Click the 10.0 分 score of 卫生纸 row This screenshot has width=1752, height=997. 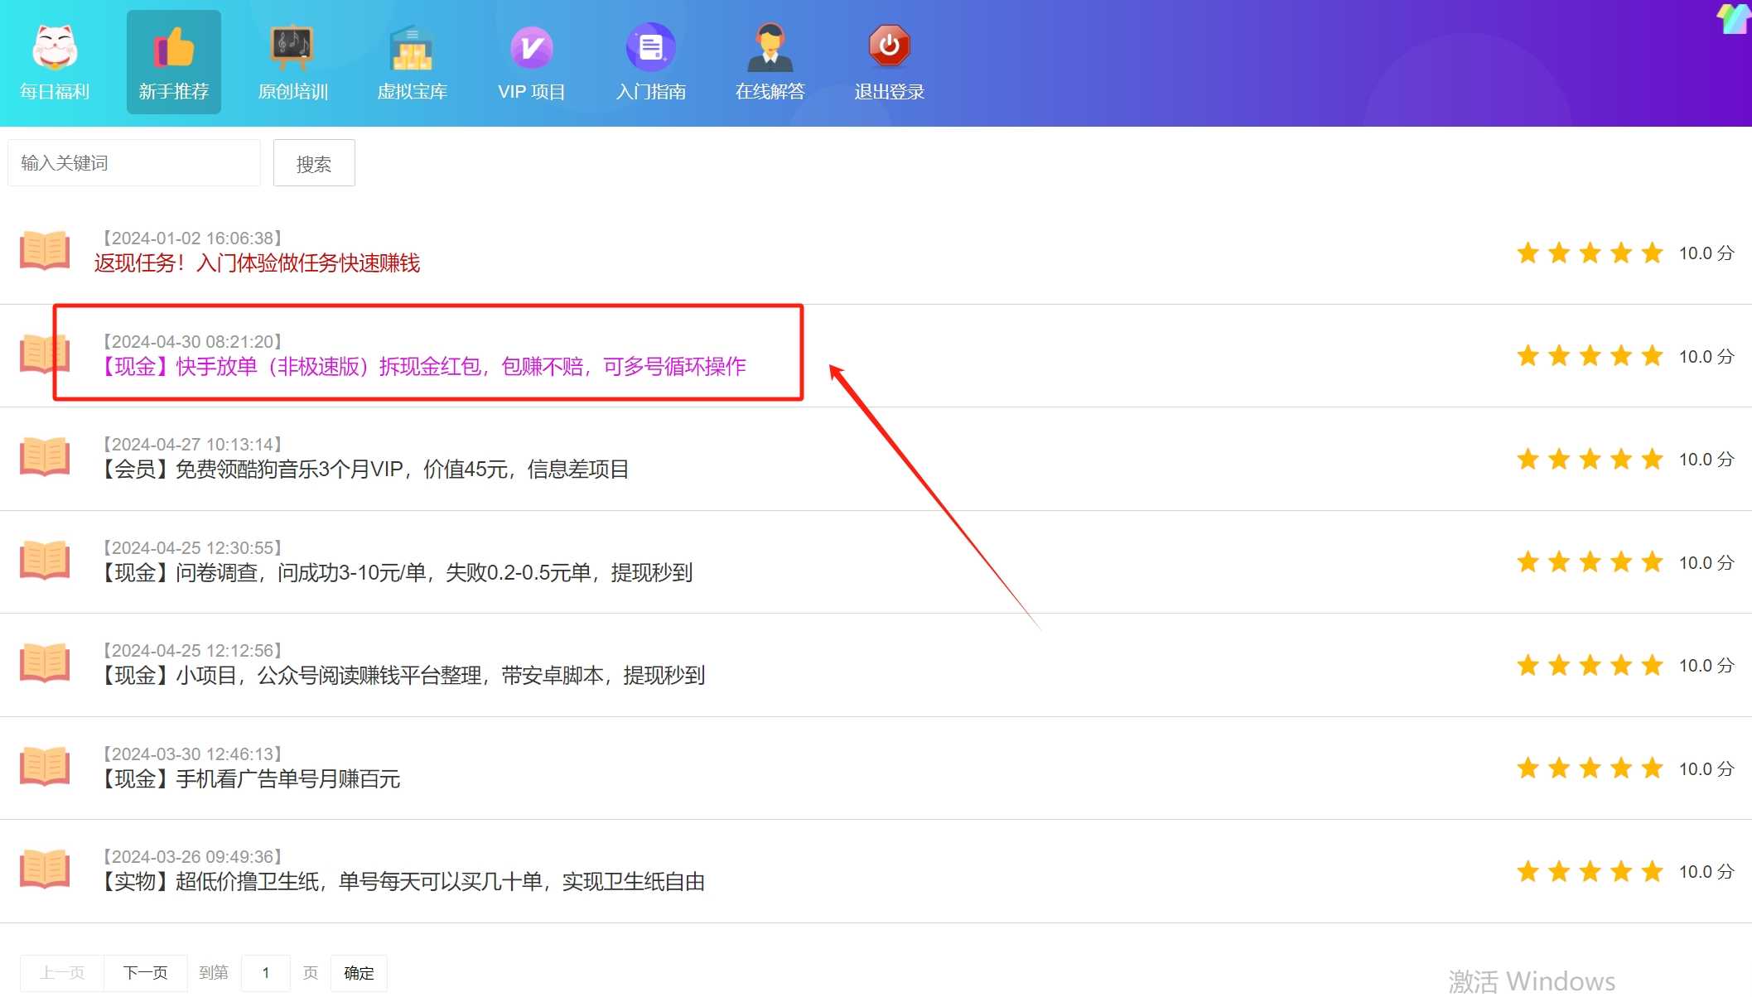point(1706,872)
